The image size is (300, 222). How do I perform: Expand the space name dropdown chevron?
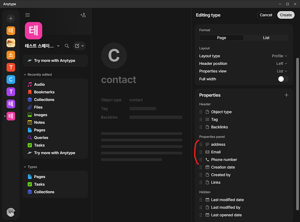pyautogui.click(x=58, y=46)
